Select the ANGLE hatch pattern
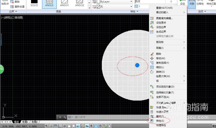The width and height of the screenshot is (216, 128). point(49,4)
